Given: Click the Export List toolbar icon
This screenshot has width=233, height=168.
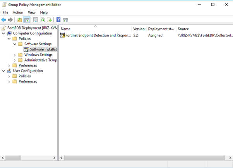Looking at the screenshot, I should click(x=49, y=20).
